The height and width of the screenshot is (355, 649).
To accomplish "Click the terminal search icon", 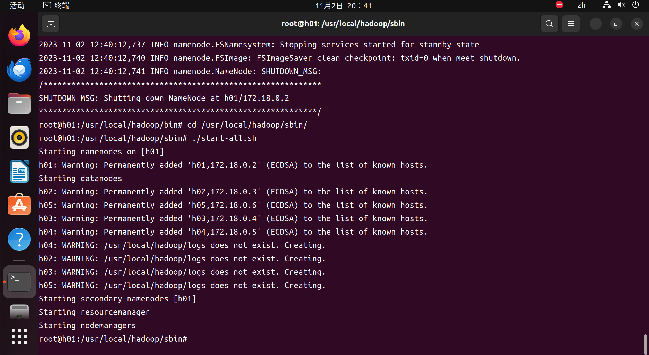I will click(549, 24).
